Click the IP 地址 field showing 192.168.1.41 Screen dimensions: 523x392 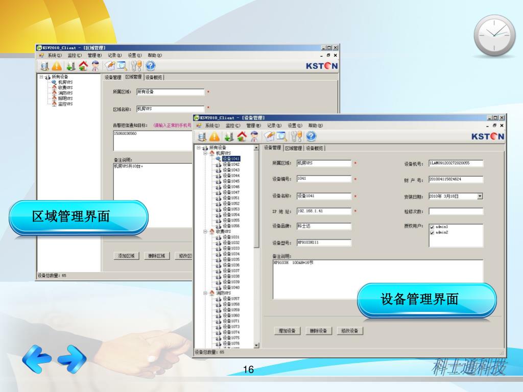click(x=324, y=211)
